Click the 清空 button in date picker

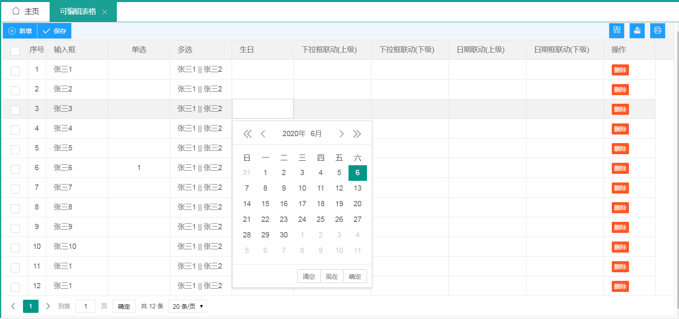309,276
